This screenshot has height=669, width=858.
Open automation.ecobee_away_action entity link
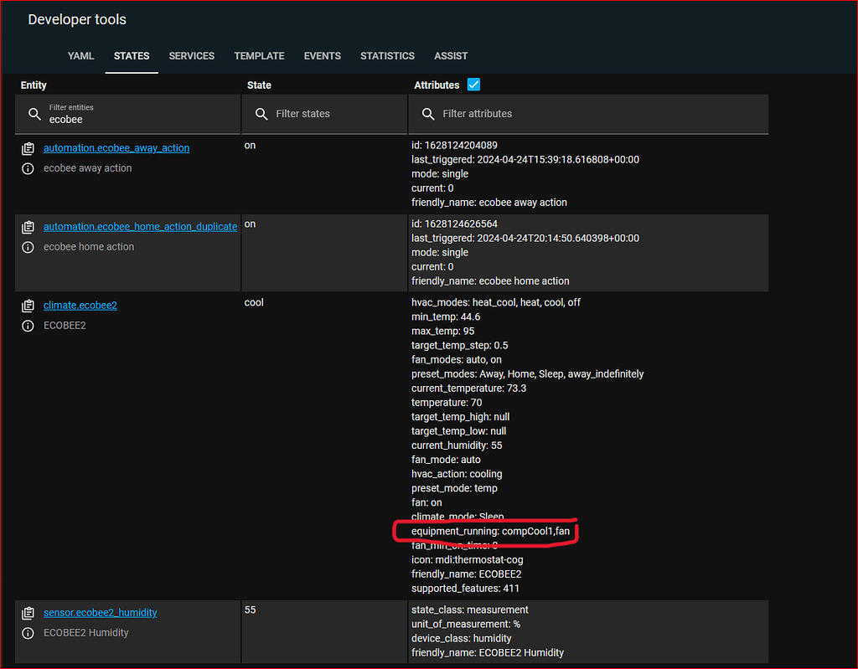click(x=116, y=148)
